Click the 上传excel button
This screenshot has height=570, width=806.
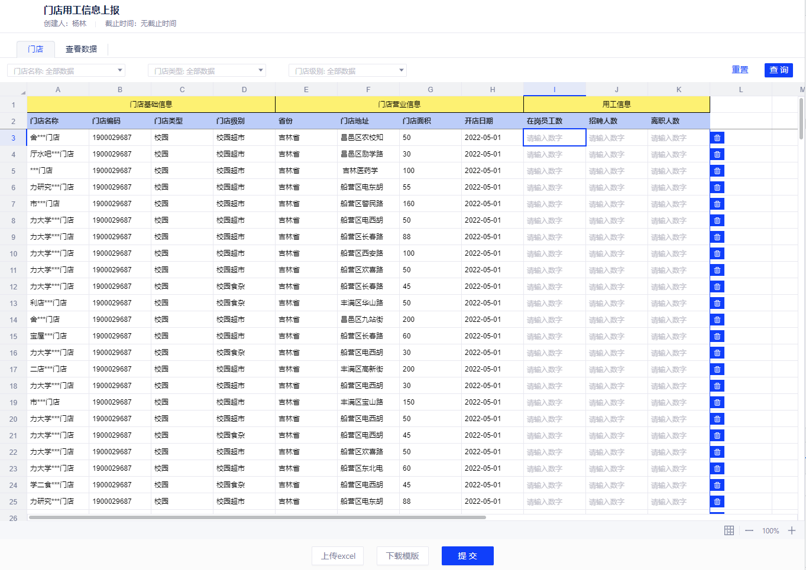coord(338,556)
